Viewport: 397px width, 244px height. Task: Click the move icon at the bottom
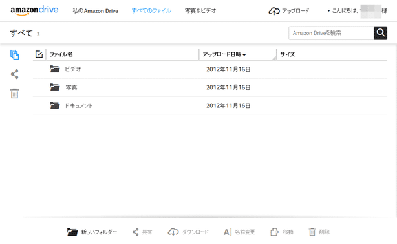click(x=274, y=232)
